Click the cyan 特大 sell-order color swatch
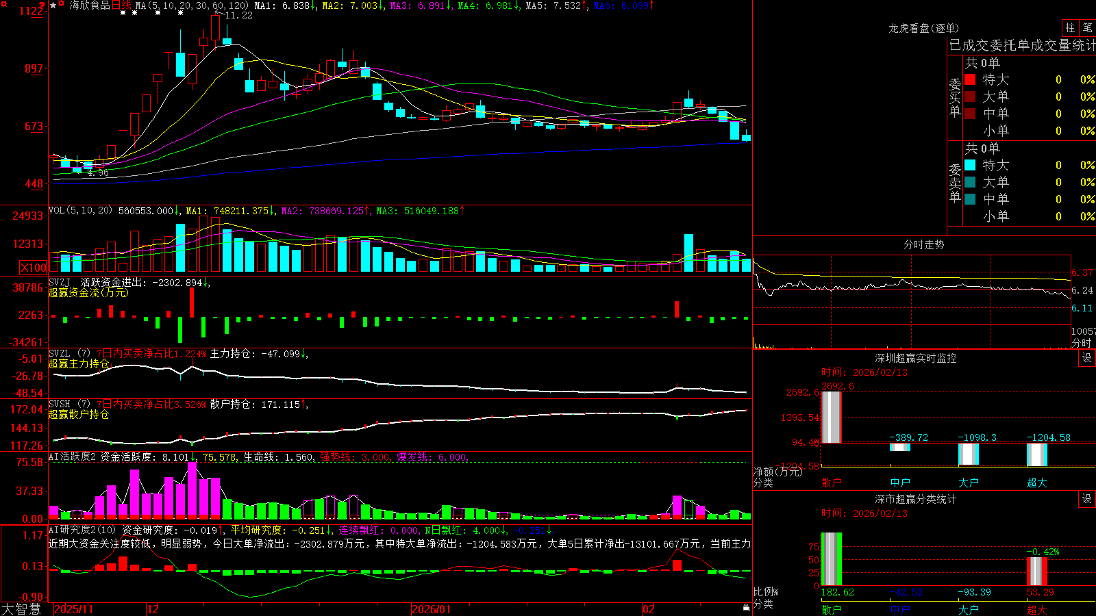1096x616 pixels. tap(970, 165)
